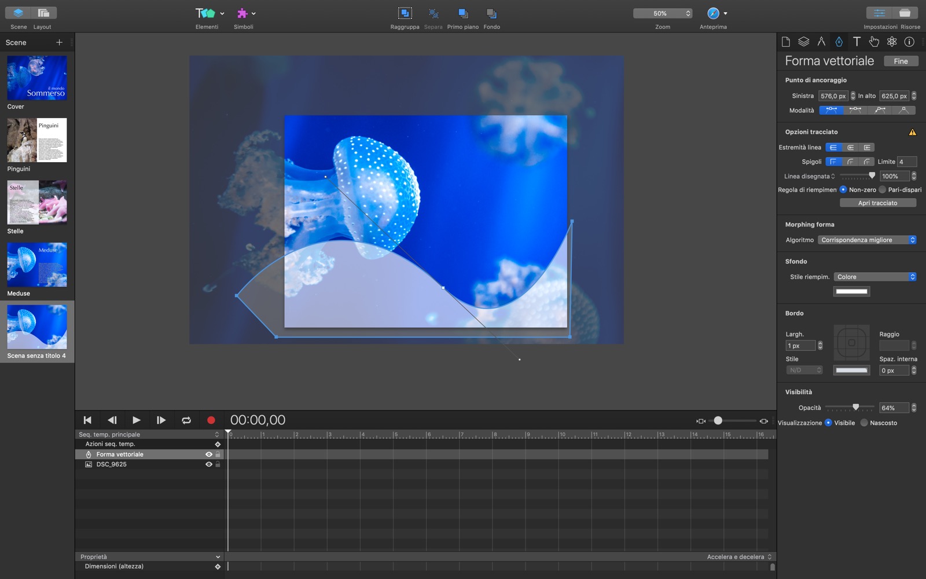Open the Stile riempim. dropdown

[875, 277]
